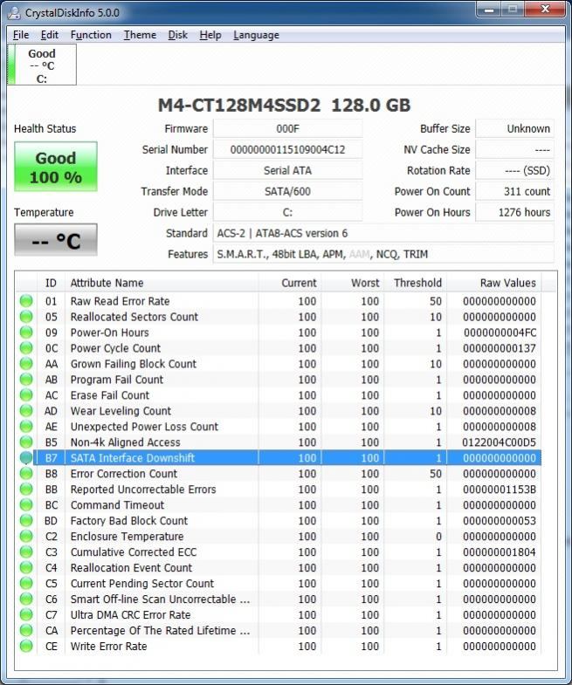Open the Disk menu
Image resolution: width=572 pixels, height=685 pixels.
point(178,35)
